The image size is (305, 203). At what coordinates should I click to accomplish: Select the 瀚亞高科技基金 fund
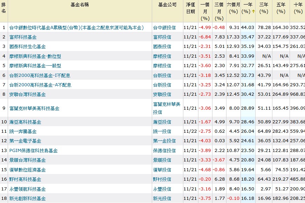coord(25,122)
